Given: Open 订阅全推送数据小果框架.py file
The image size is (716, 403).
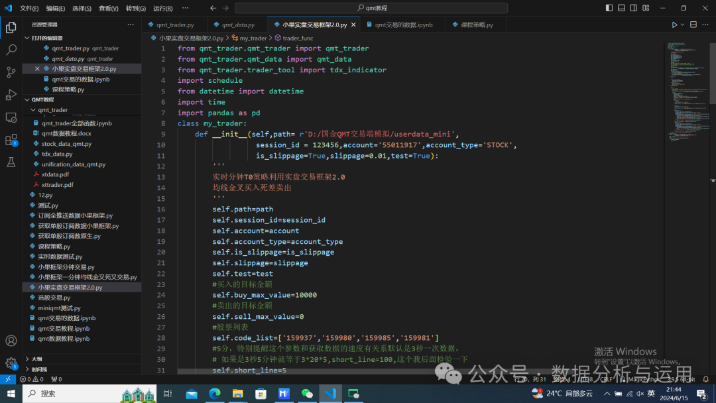Looking at the screenshot, I should pyautogui.click(x=76, y=215).
